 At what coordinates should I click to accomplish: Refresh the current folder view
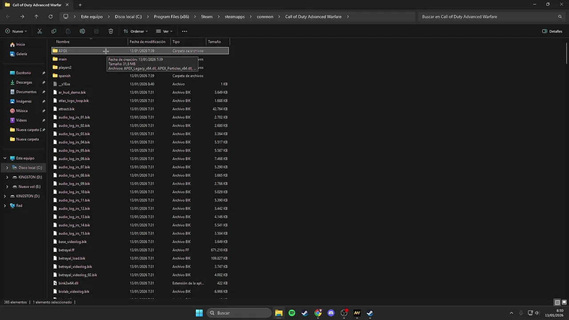(51, 16)
